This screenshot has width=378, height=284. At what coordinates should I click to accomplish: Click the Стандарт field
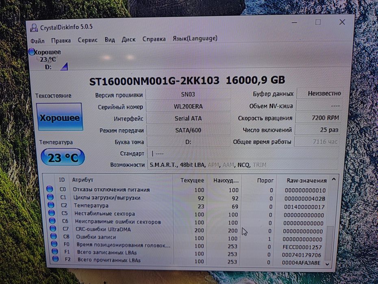click(x=243, y=154)
